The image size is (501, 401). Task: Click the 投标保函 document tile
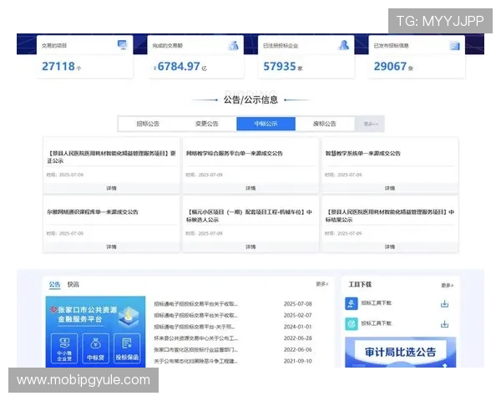click(127, 348)
